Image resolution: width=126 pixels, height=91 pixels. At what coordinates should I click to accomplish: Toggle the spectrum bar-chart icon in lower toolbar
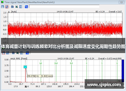[x=4, y=53]
